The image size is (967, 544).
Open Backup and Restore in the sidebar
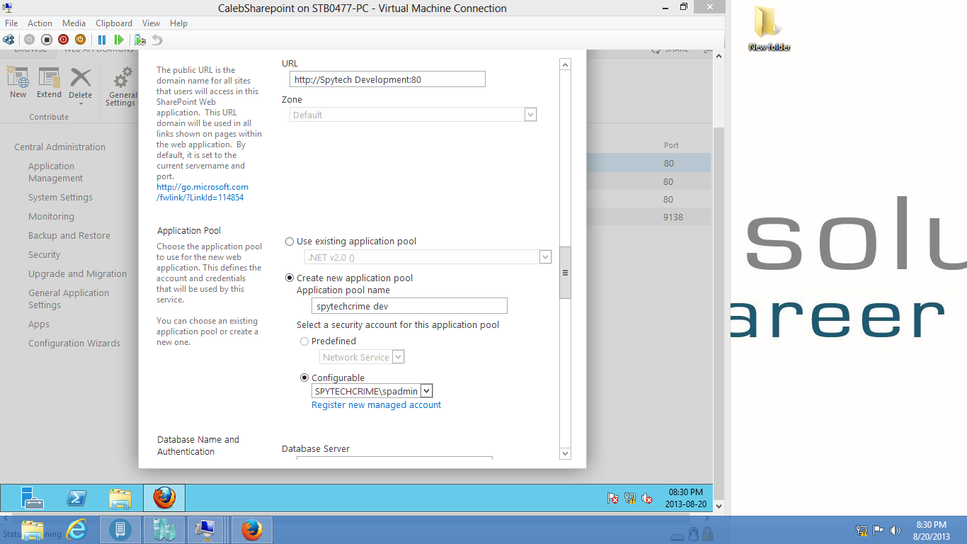point(69,236)
